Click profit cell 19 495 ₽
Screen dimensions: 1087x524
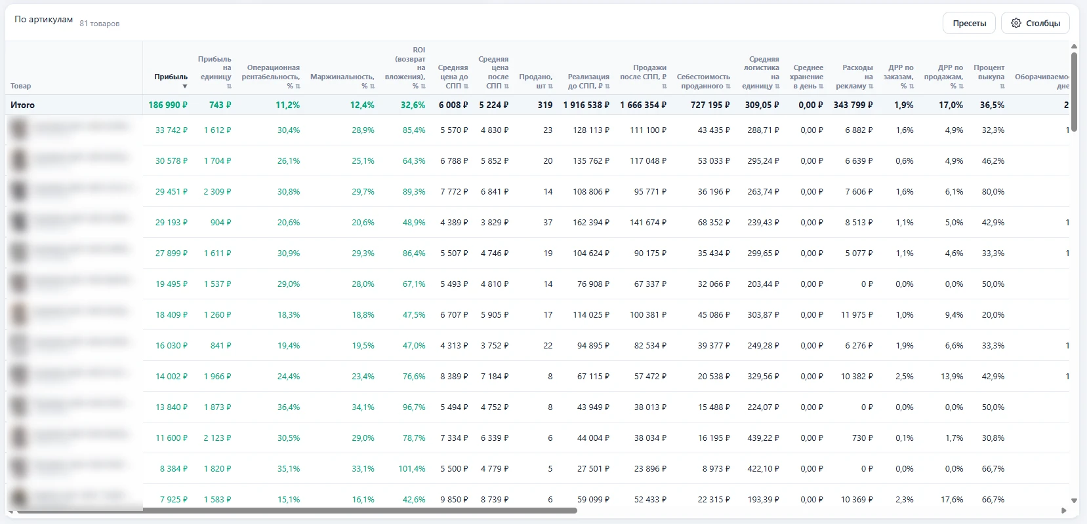coord(171,284)
